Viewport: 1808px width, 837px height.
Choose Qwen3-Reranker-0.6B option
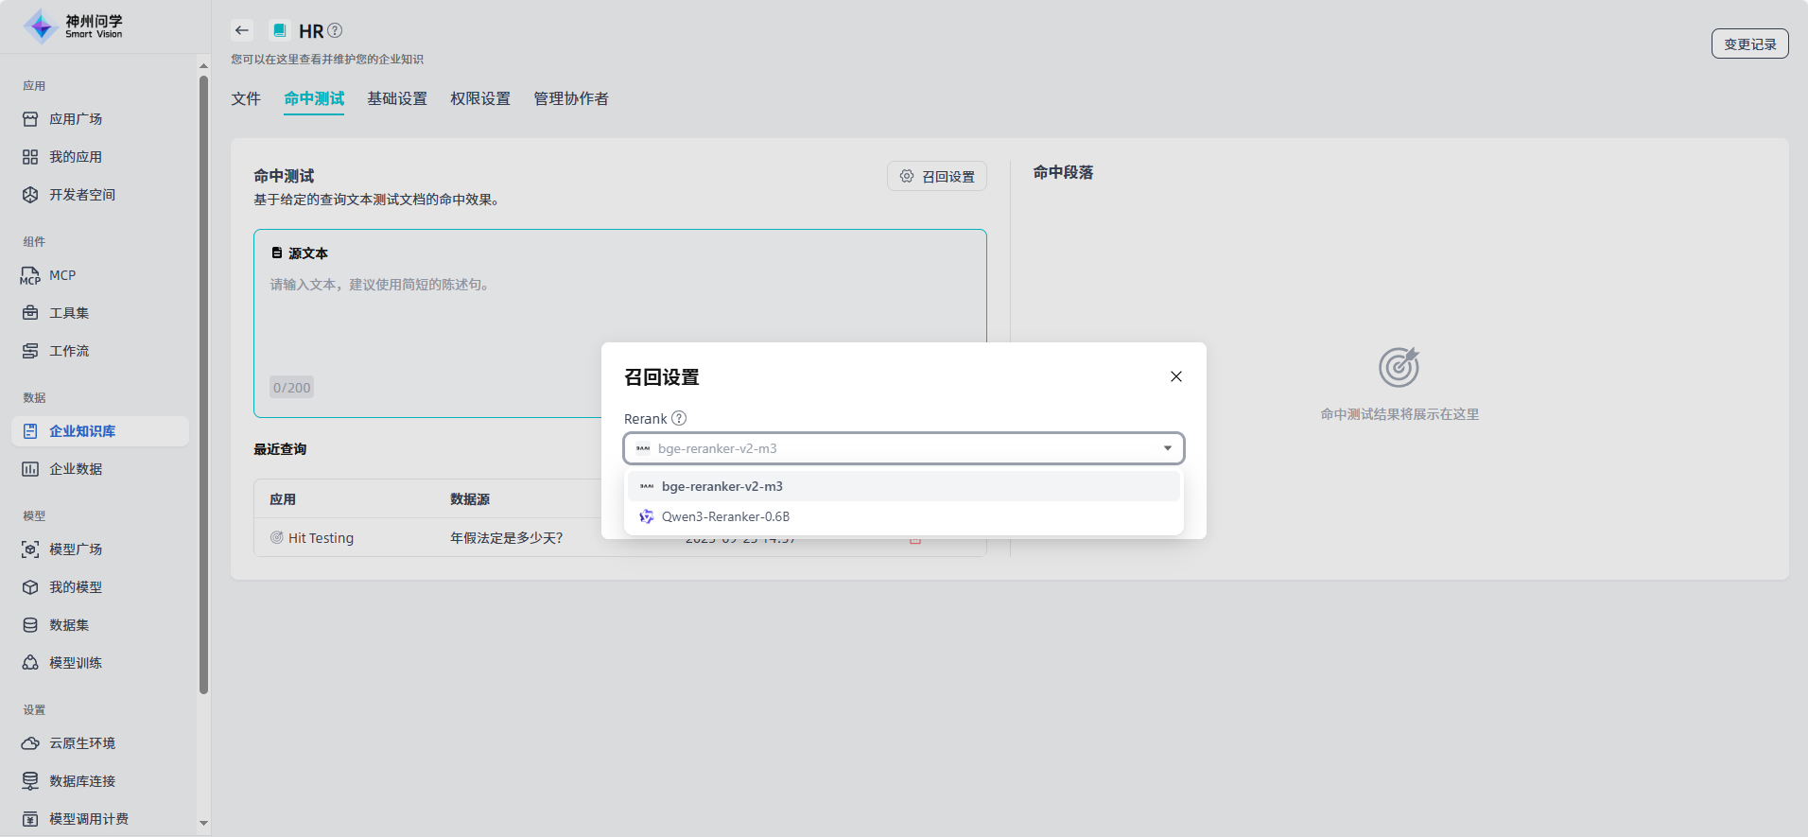point(725,516)
